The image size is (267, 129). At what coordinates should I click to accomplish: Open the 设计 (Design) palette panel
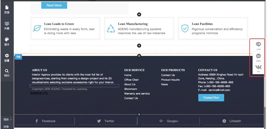pyautogui.click(x=7, y=41)
